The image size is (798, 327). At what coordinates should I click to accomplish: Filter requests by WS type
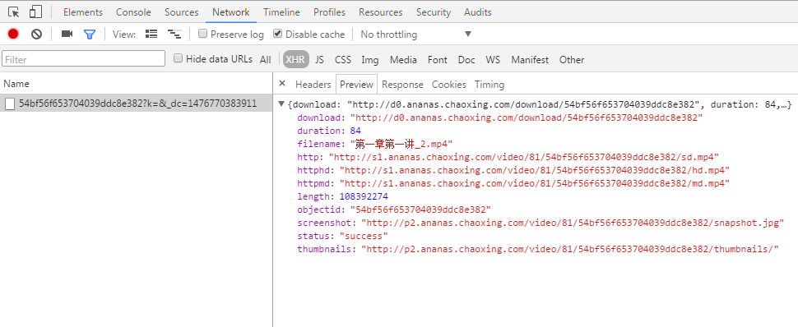pos(493,59)
